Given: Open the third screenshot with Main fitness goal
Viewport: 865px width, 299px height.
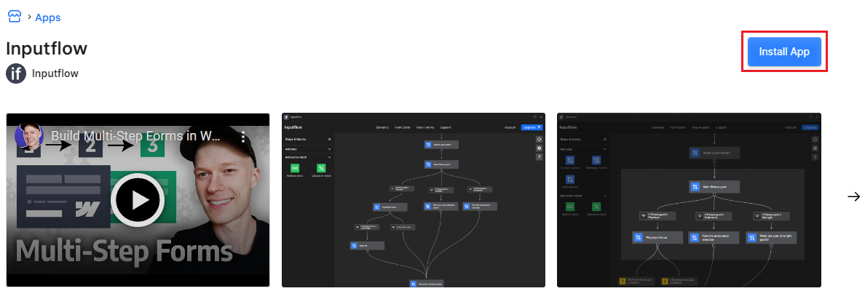Looking at the screenshot, I should point(689,200).
